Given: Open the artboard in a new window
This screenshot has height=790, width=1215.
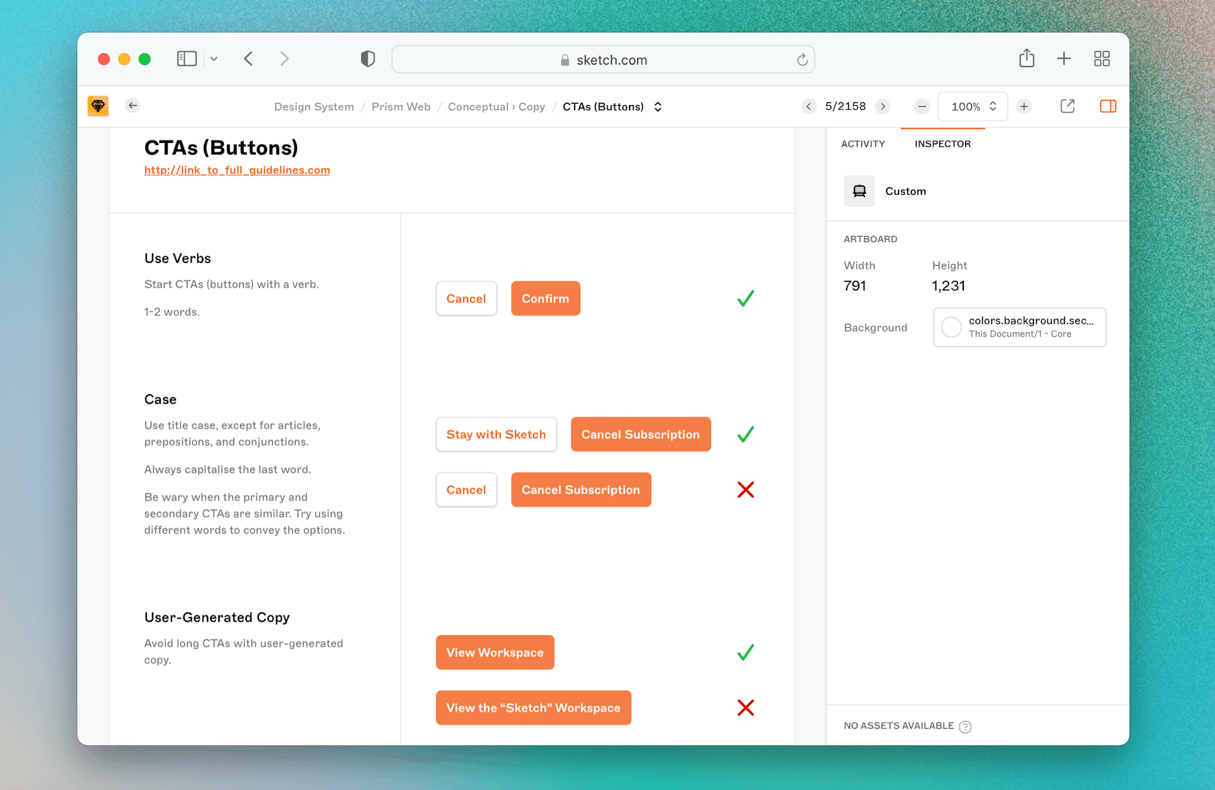Looking at the screenshot, I should point(1068,106).
